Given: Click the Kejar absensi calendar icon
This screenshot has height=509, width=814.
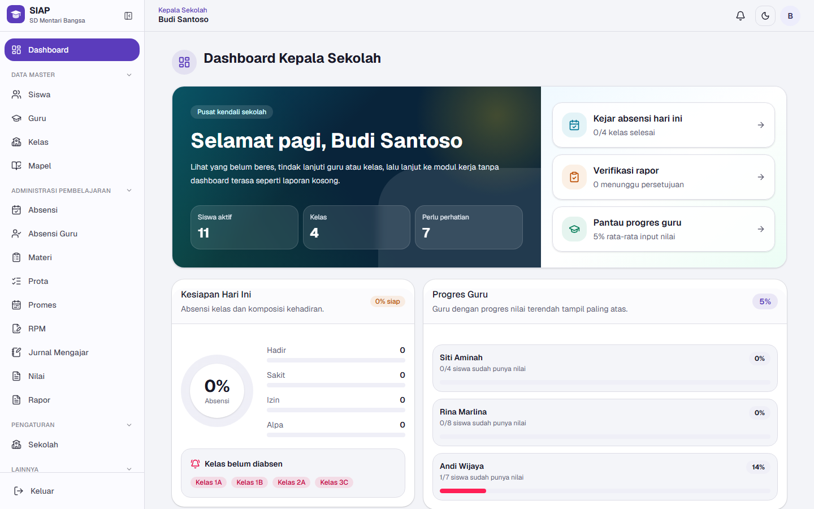Looking at the screenshot, I should point(574,125).
